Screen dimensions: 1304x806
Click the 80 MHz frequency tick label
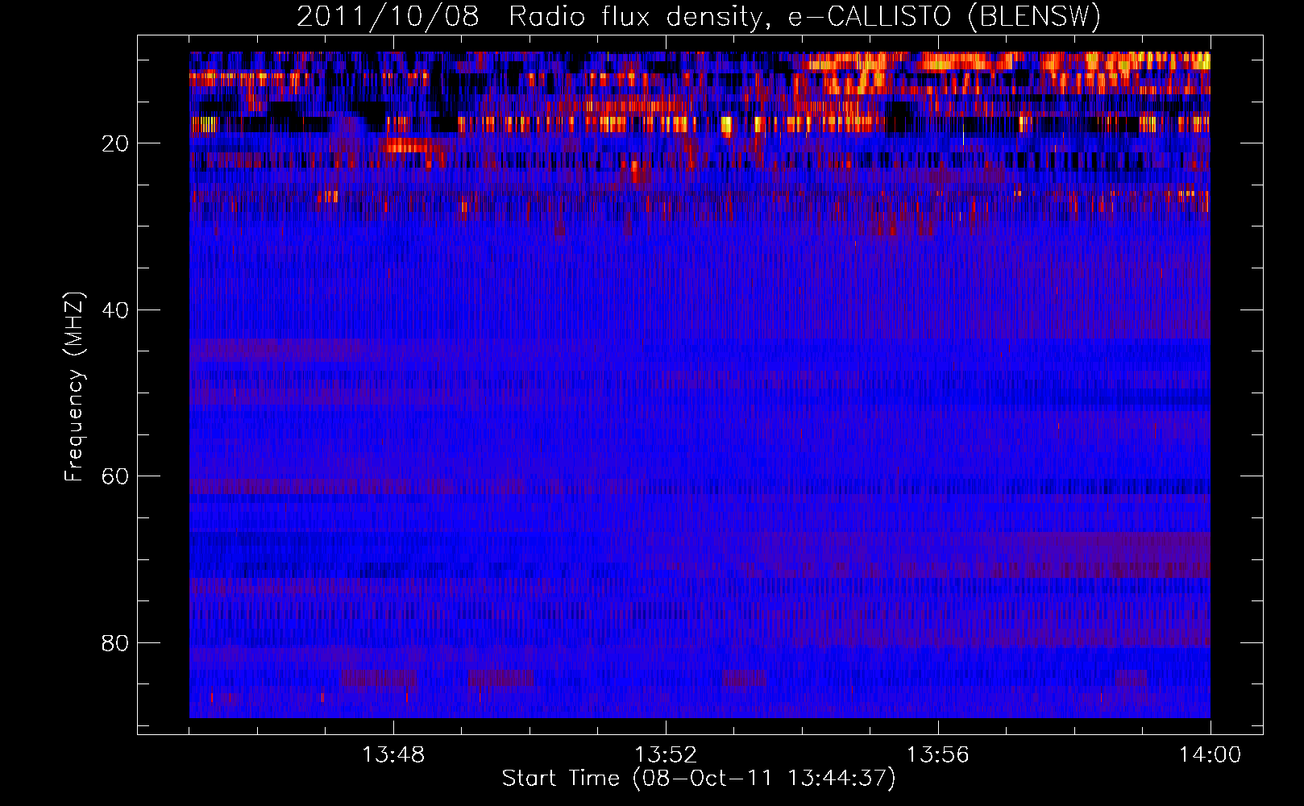click(115, 643)
